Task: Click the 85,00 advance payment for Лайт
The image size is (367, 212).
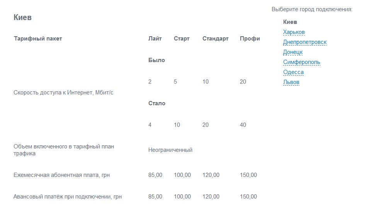Action: pyautogui.click(x=155, y=197)
